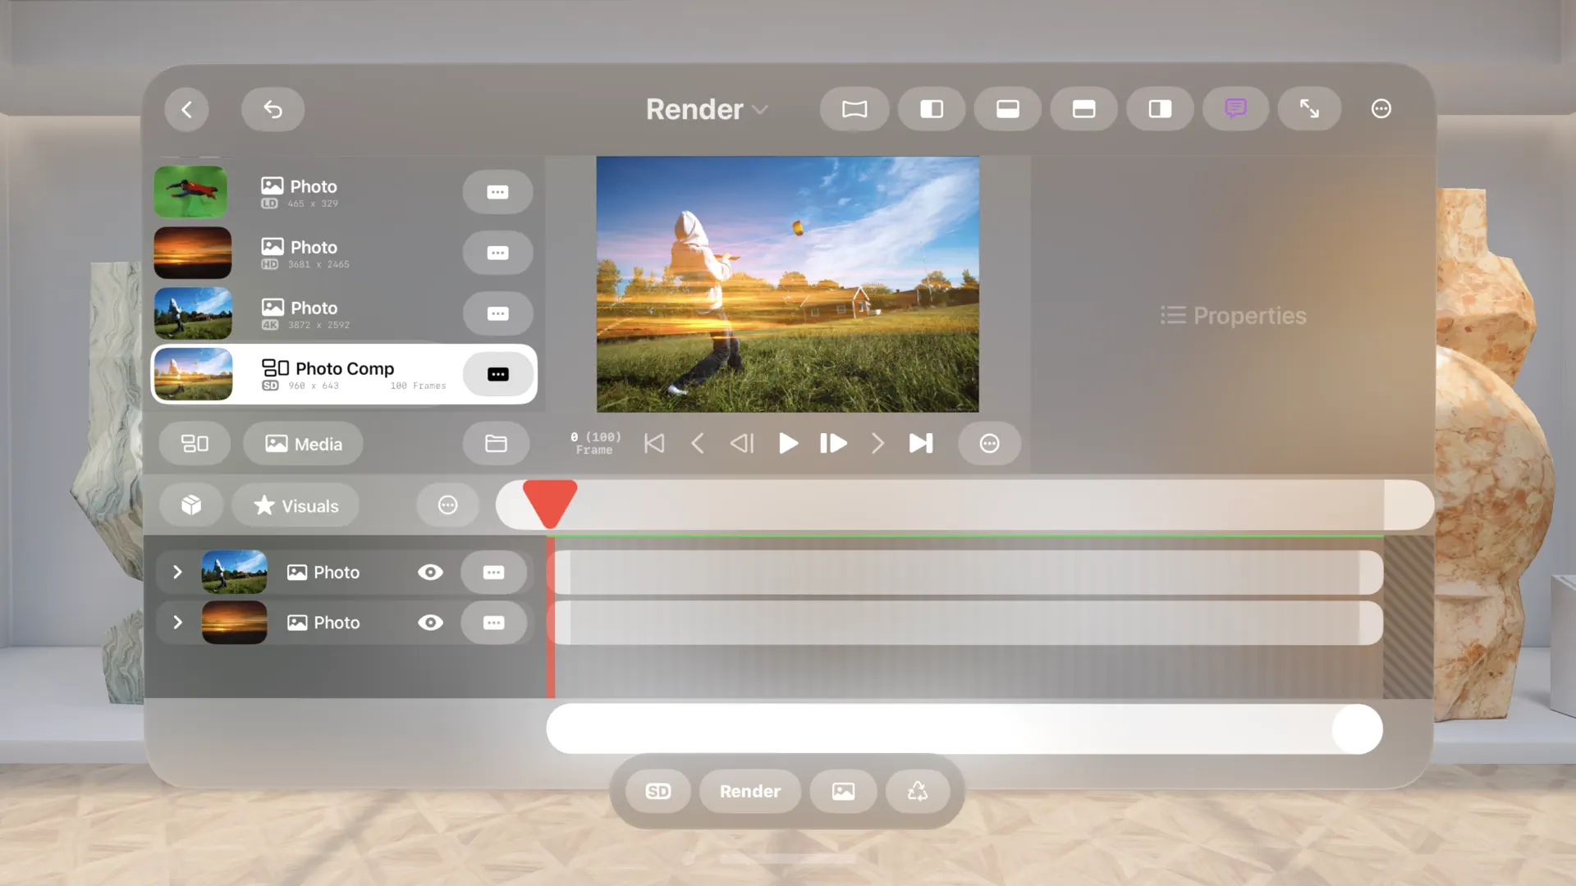1576x886 pixels.
Task: Select the Compositions panel icon next to Media
Action: click(195, 444)
